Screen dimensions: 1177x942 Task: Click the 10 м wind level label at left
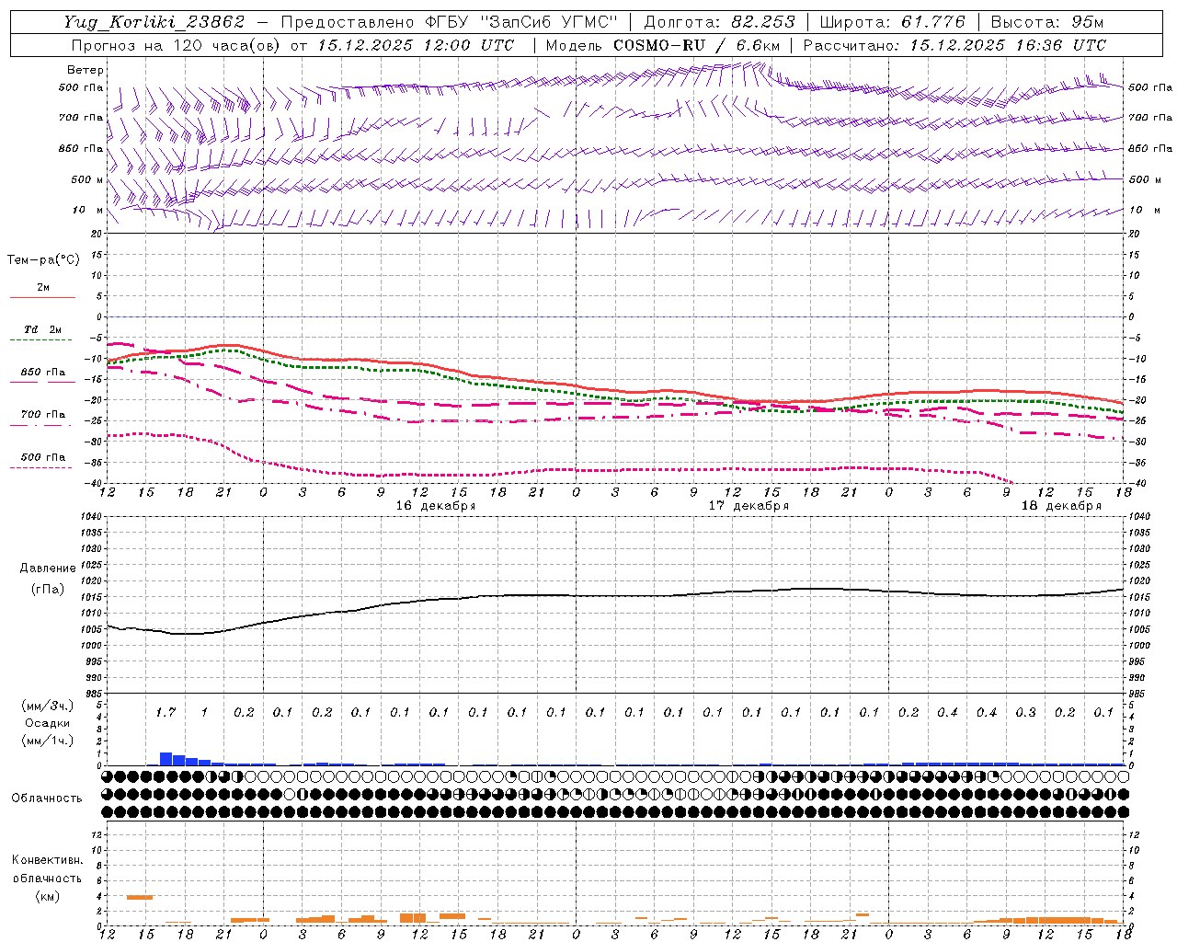(88, 211)
